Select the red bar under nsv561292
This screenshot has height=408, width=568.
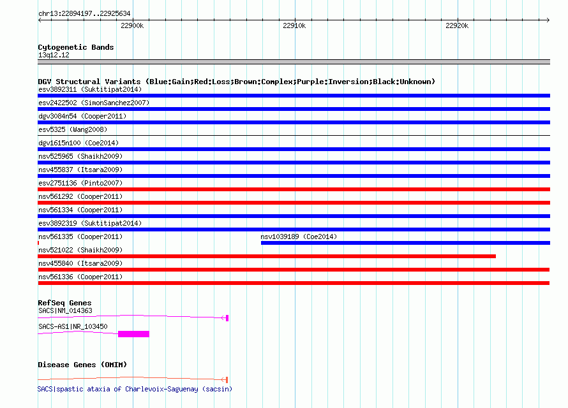[x=294, y=203]
